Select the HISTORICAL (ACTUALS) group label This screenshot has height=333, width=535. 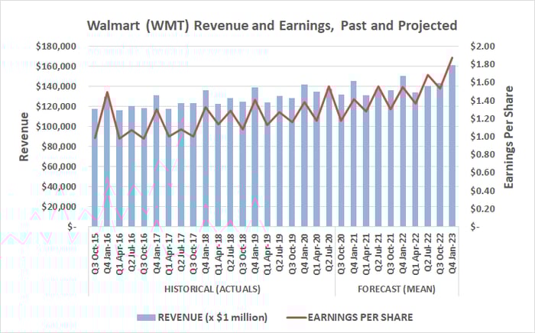[x=212, y=289]
